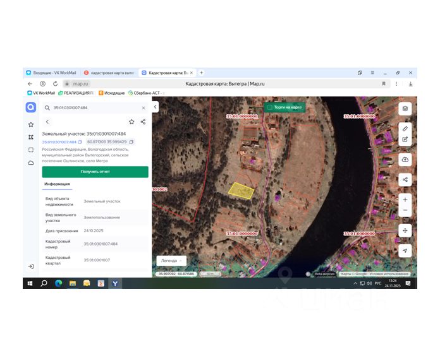Zoom out with the minus button
Image resolution: width=440 pixels, height=356 pixels.
tap(405, 210)
